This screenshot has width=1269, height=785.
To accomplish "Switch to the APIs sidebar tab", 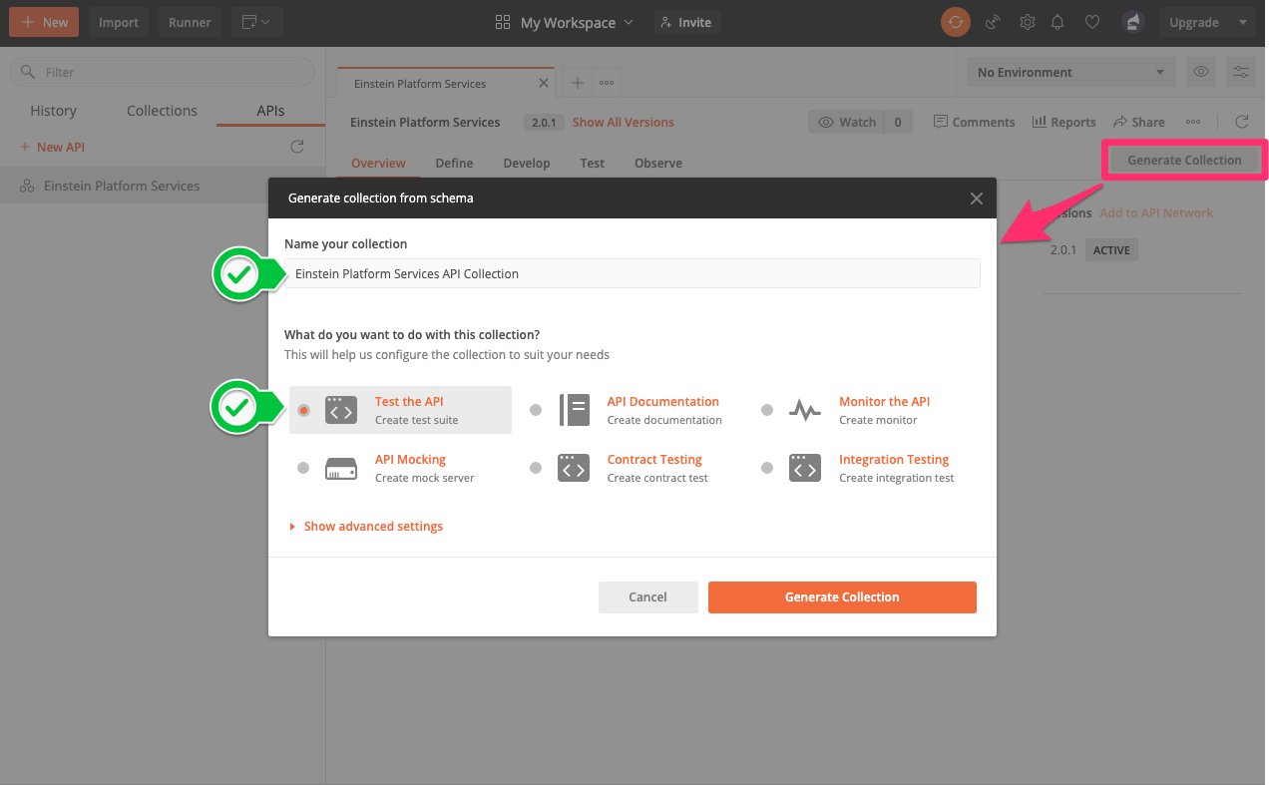I will [x=270, y=111].
